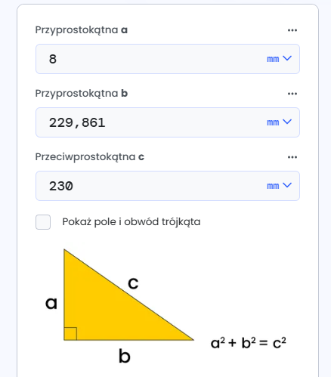Click the right-angle marker in the triangle
This screenshot has width=331, height=377.
[x=70, y=334]
